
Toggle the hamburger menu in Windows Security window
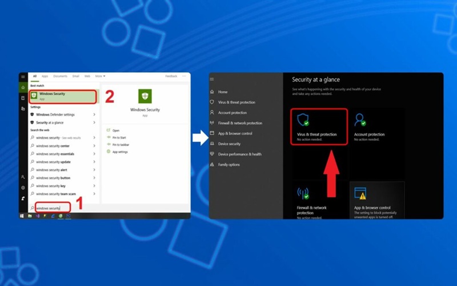click(x=212, y=79)
